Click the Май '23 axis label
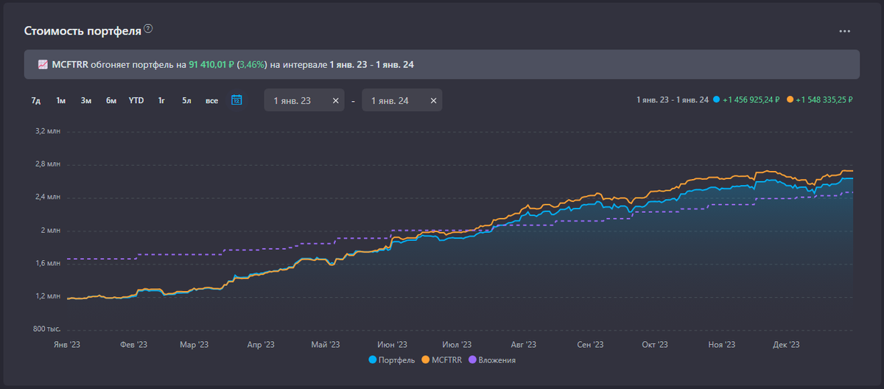884x389 pixels. 326,344
